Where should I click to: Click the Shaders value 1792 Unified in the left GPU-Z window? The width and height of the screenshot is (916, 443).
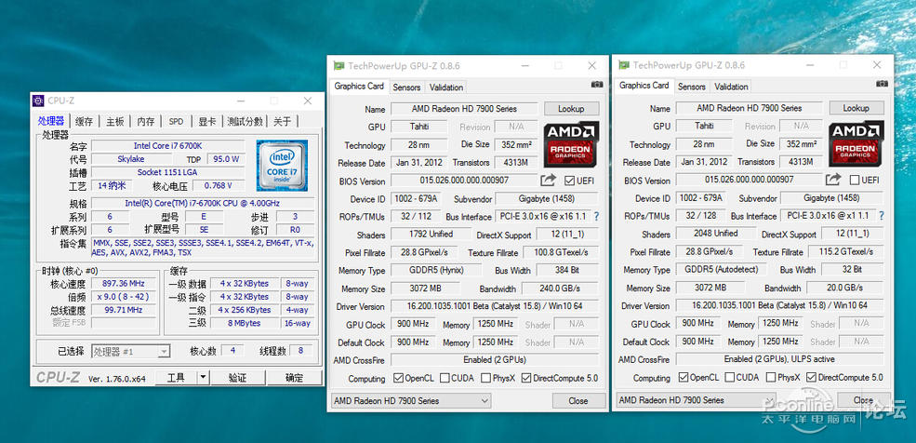[431, 235]
